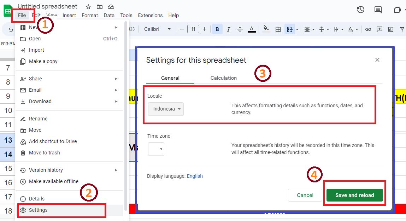406x221 pixels.
Task: Increase font size with plus
Action: [205, 29]
